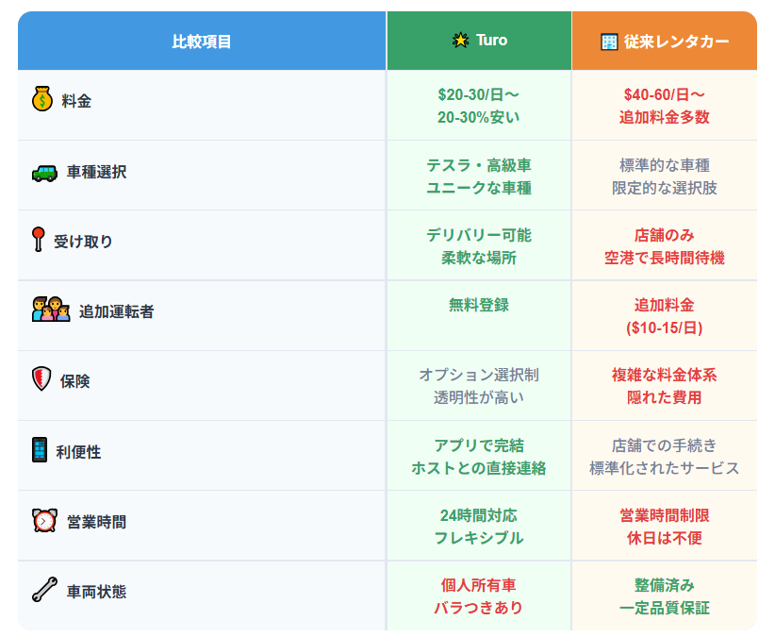Click the 隠れた費用 text
This screenshot has width=775, height=637.
[665, 397]
